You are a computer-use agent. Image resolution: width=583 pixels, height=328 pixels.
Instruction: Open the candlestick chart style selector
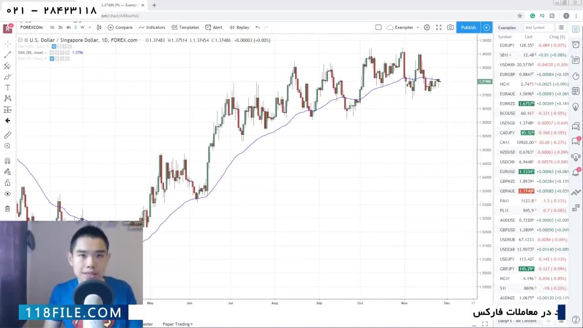pos(99,27)
